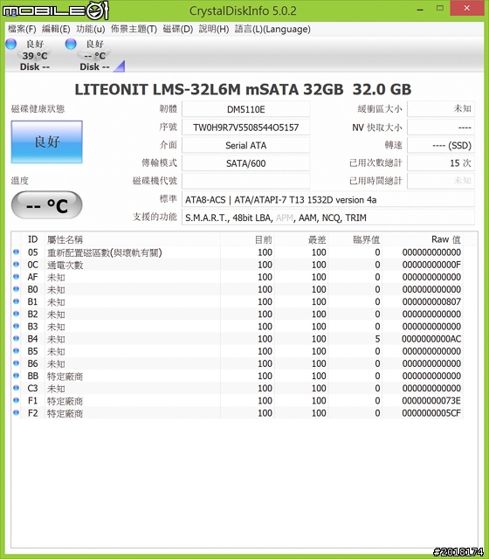Click the status dot for attribute F1

click(x=16, y=400)
